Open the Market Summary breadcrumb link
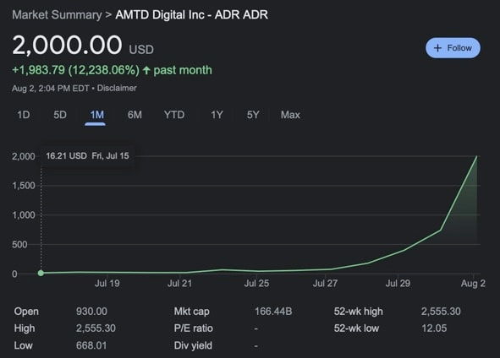 tap(57, 14)
